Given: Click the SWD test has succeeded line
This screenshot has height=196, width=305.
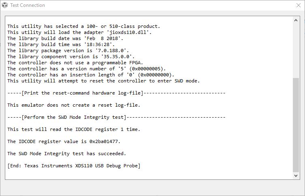Looking at the screenshot, I should coord(67,154).
